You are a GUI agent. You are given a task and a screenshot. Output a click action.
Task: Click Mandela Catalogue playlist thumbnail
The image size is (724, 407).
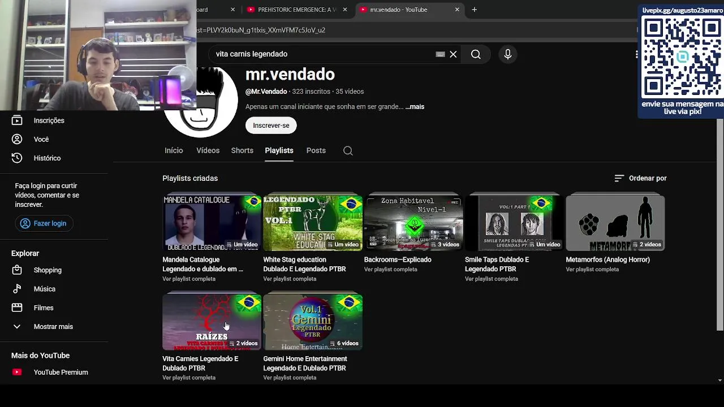(212, 223)
